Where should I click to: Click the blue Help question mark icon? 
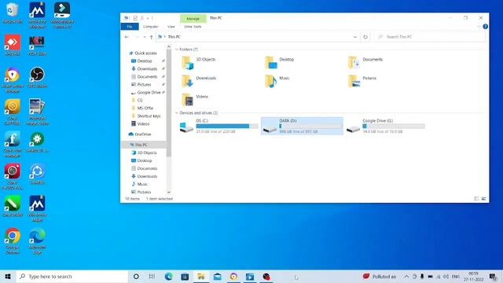pyautogui.click(x=485, y=27)
